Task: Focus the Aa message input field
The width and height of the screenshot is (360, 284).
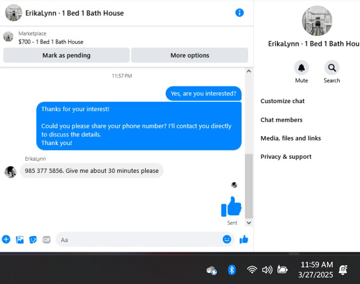Action: click(145, 240)
